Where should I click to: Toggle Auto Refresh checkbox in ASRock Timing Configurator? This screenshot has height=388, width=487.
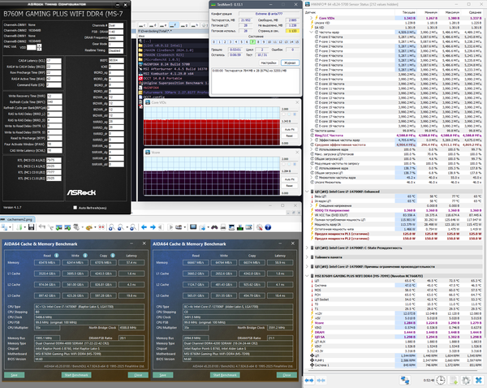(75, 208)
